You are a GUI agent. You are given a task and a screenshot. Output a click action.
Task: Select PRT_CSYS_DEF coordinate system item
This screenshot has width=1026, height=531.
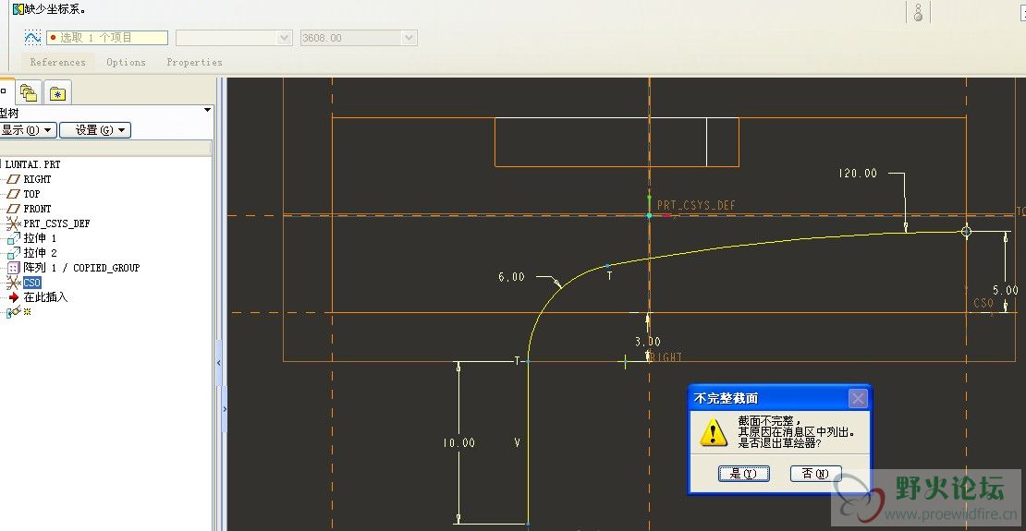click(x=56, y=223)
